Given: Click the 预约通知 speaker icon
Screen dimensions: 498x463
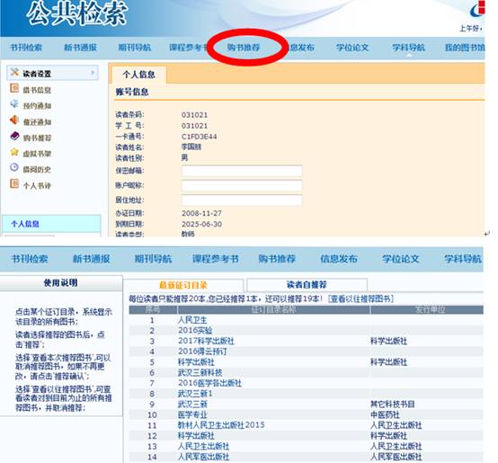Looking at the screenshot, I should point(14,104).
